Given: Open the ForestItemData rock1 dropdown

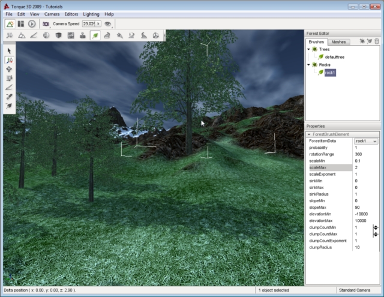Looking at the screenshot, I should pyautogui.click(x=374, y=141).
